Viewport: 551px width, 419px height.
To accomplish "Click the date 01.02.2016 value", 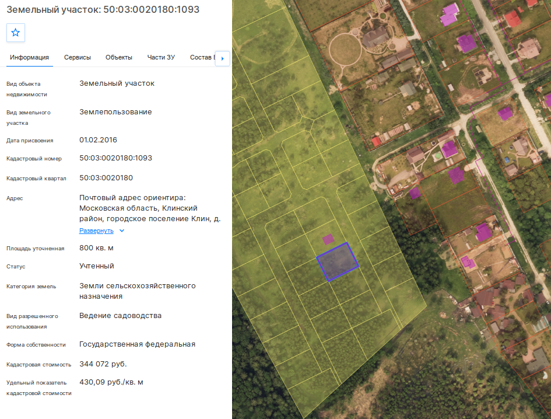I will coord(98,139).
